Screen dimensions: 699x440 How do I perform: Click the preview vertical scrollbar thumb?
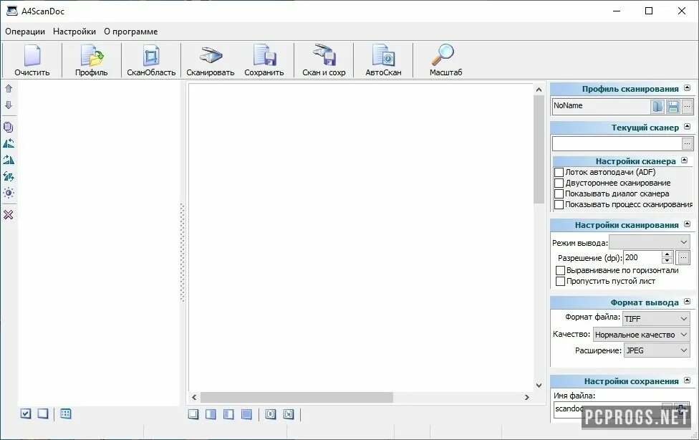[x=539, y=149]
